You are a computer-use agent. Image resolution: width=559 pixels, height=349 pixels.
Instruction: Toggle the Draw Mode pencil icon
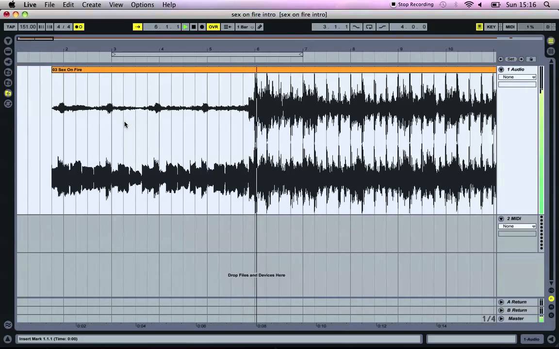coord(260,27)
